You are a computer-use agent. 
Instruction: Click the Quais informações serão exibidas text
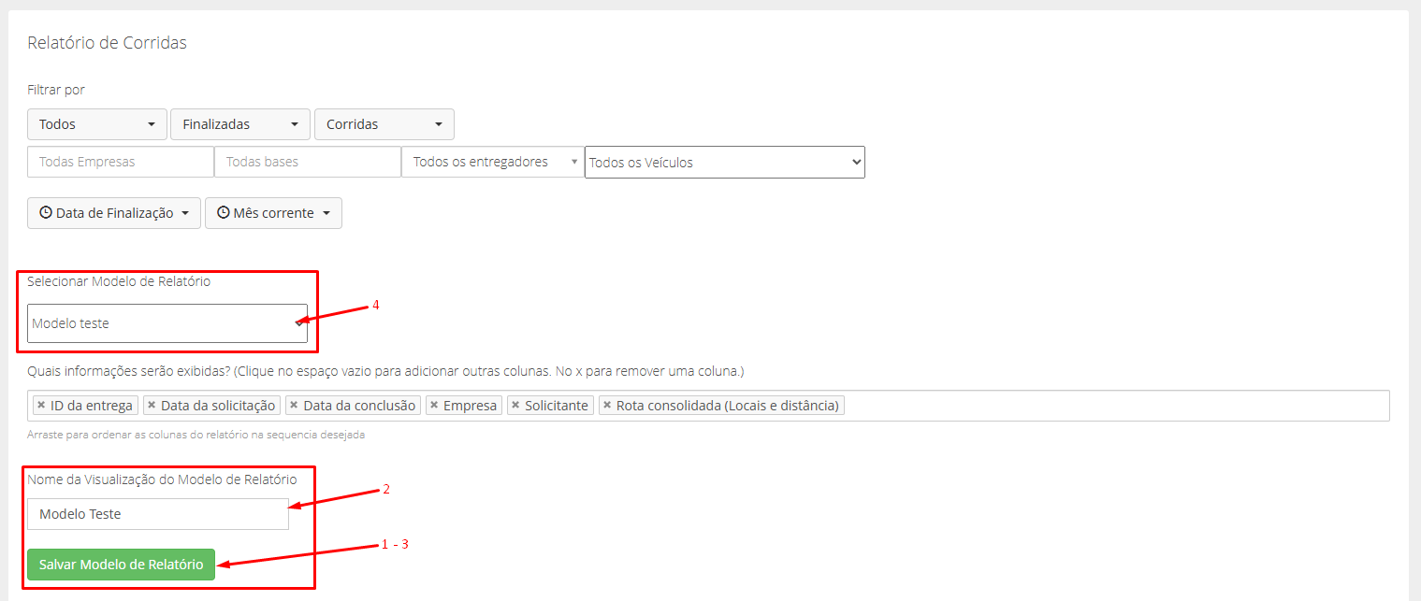(385, 371)
